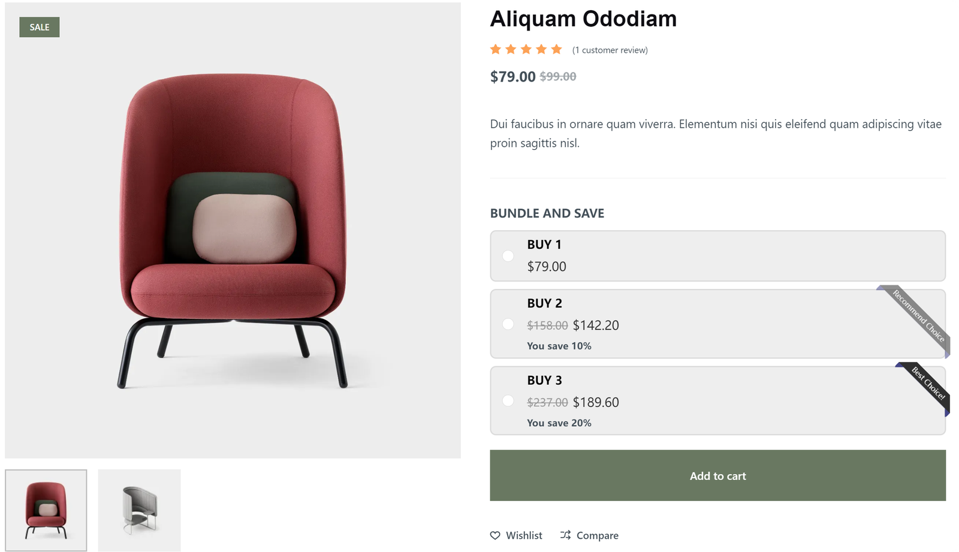Select the Buy 2 radio option

508,324
